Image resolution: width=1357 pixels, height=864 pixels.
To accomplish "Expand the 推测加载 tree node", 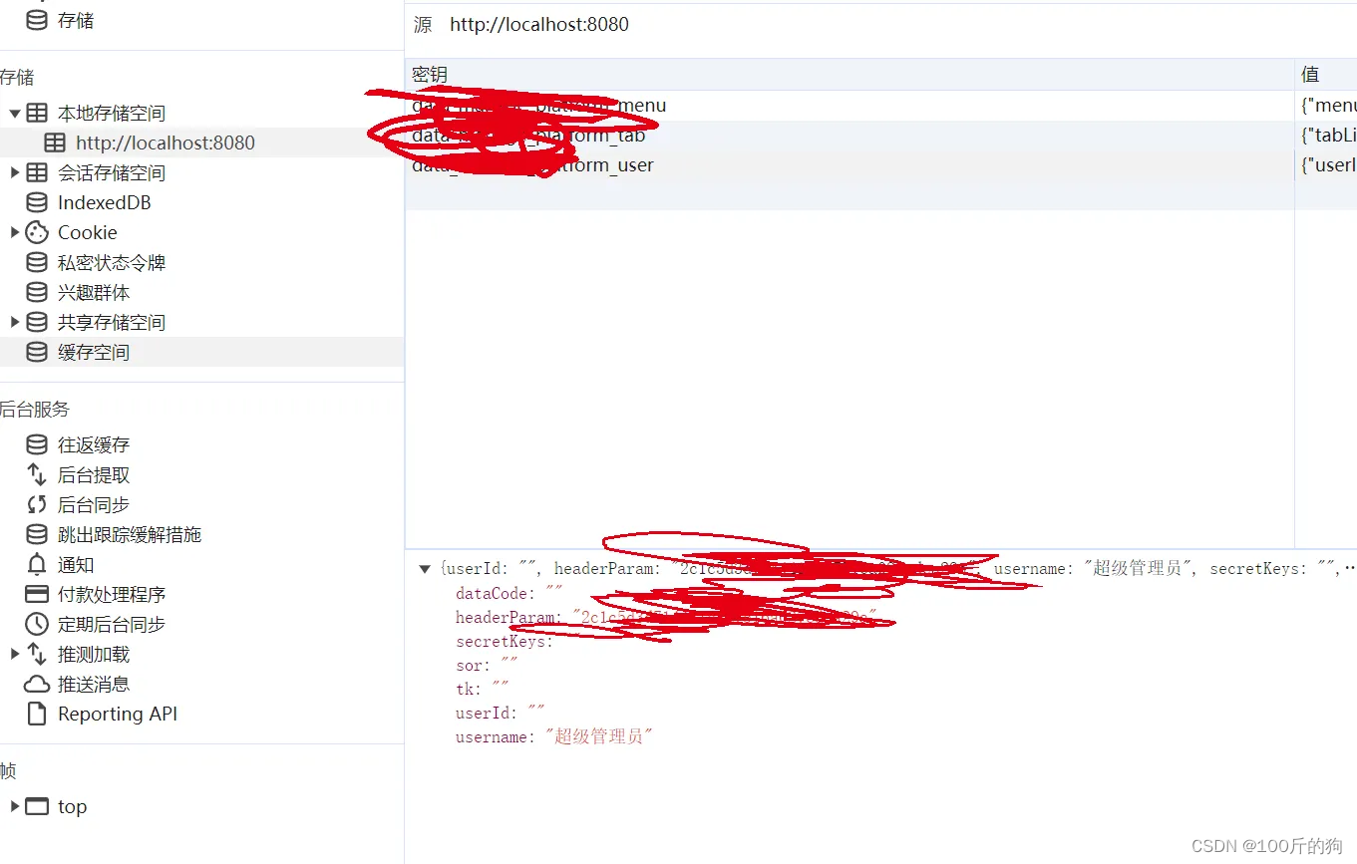I will point(15,655).
